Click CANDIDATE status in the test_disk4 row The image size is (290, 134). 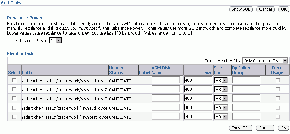(x=120, y=117)
